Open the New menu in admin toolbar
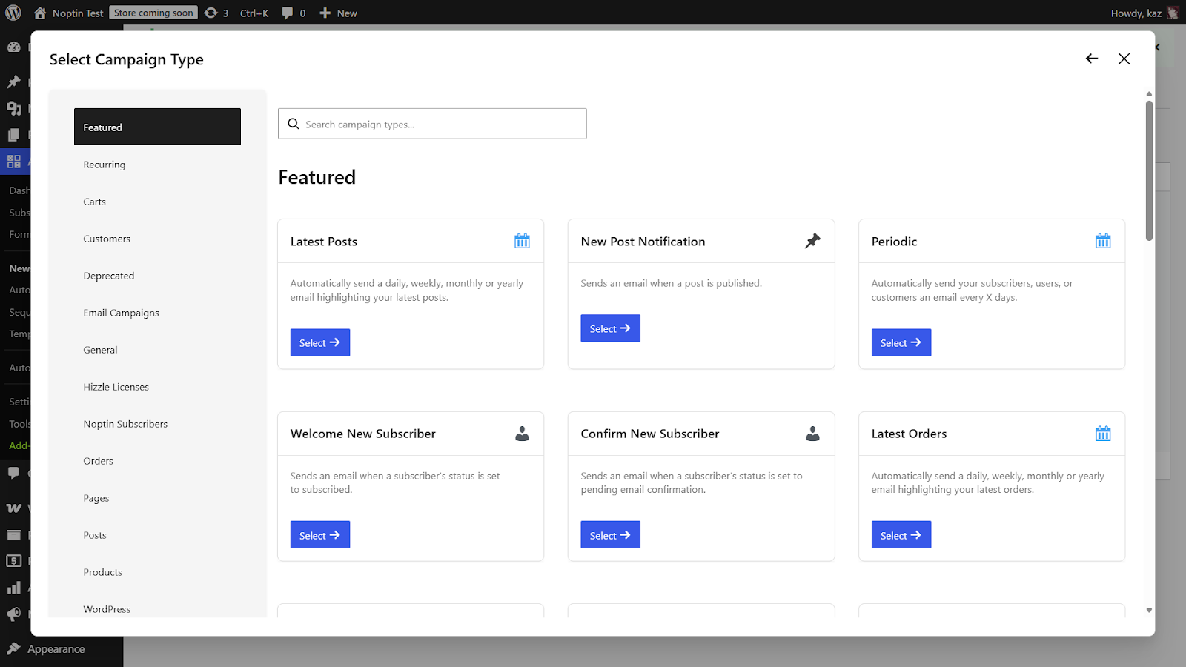This screenshot has width=1186, height=667. tap(338, 12)
